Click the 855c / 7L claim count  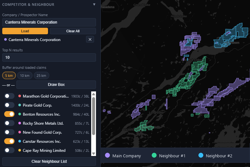pos(82,123)
